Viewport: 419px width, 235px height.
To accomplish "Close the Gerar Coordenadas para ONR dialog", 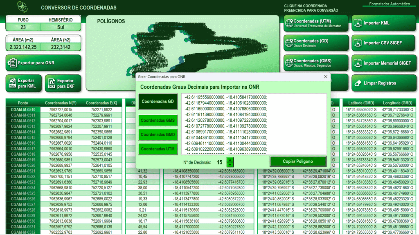I will point(326,76).
